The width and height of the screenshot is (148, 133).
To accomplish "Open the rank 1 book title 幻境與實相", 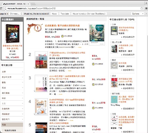I will [x=62, y=26].
